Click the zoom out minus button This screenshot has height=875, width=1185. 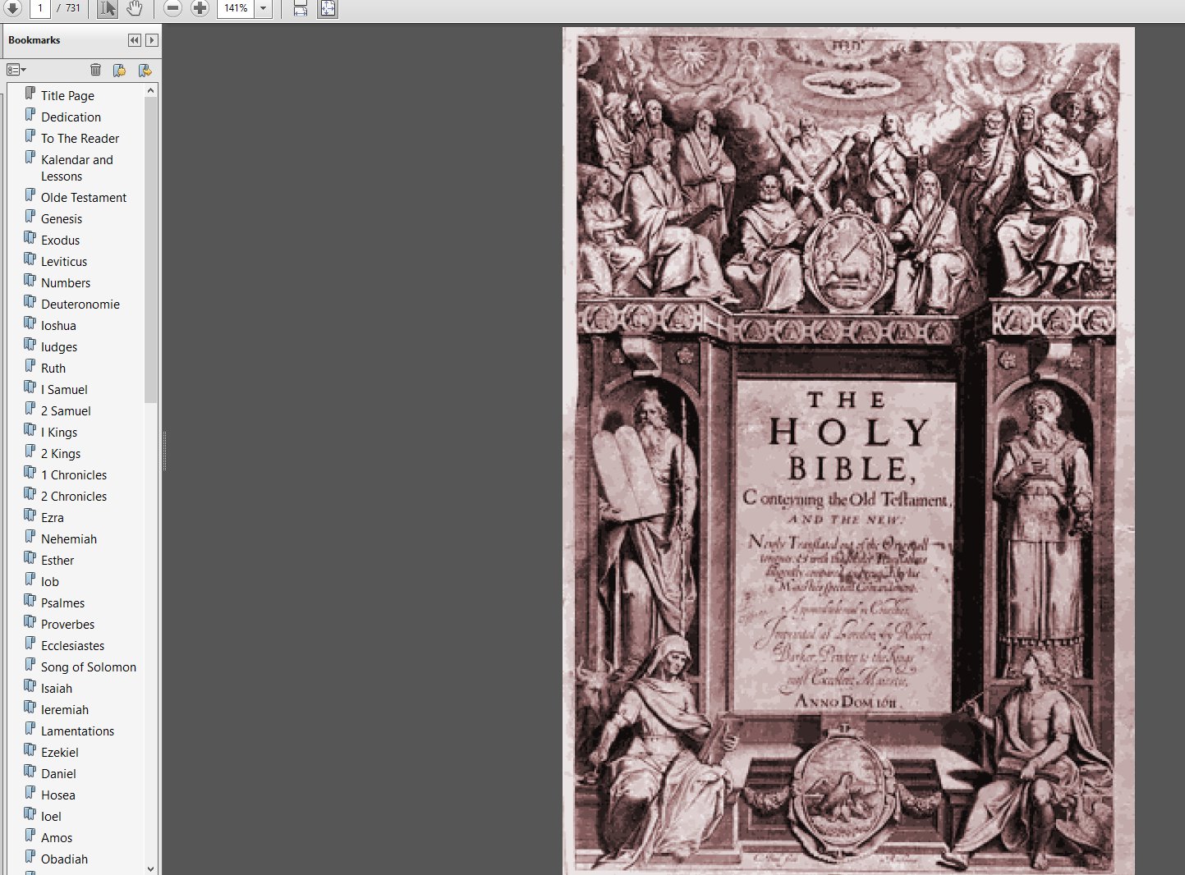pyautogui.click(x=172, y=8)
